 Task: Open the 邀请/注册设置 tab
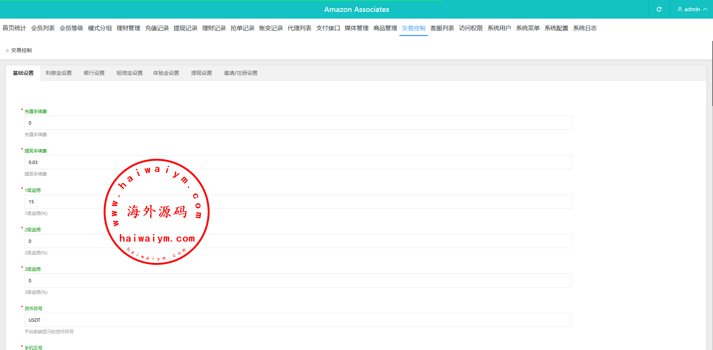[x=240, y=73]
